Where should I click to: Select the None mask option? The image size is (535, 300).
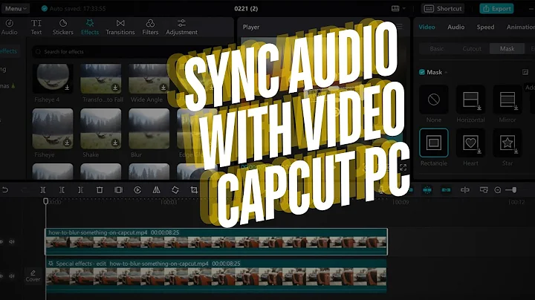pos(434,100)
